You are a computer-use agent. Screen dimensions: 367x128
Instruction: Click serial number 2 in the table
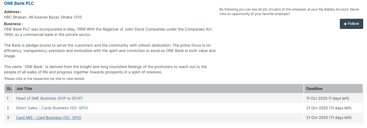(8, 108)
